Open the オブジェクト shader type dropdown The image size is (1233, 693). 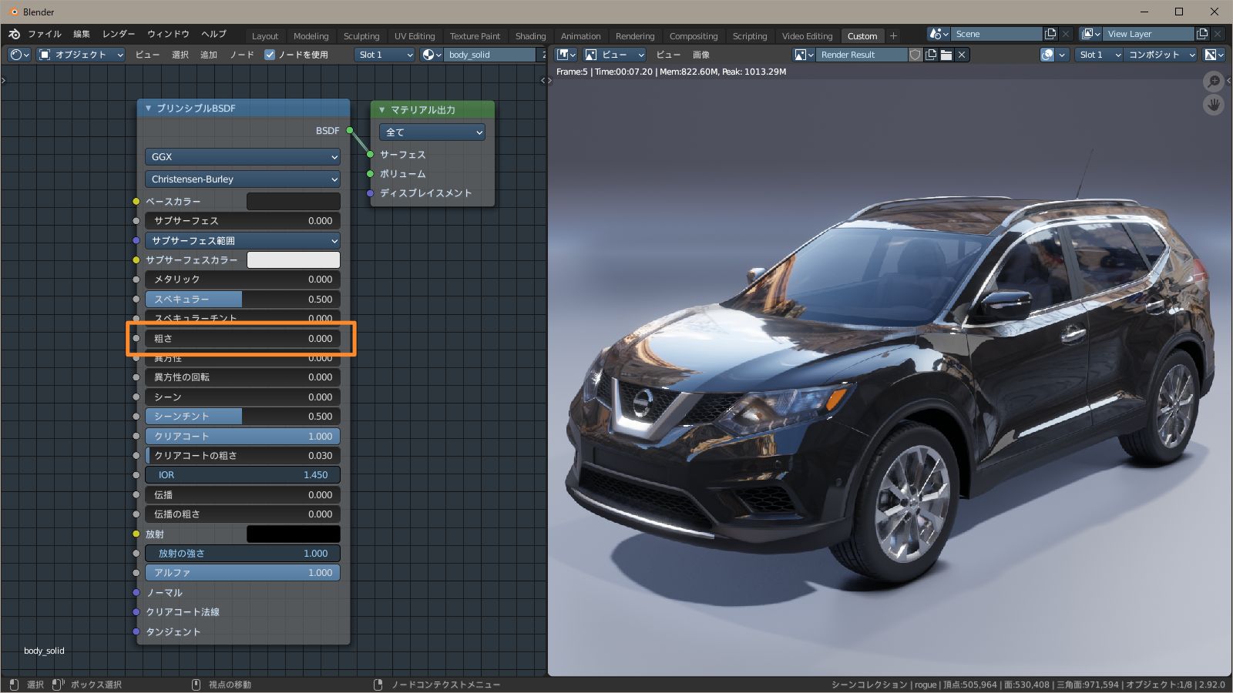pos(81,55)
